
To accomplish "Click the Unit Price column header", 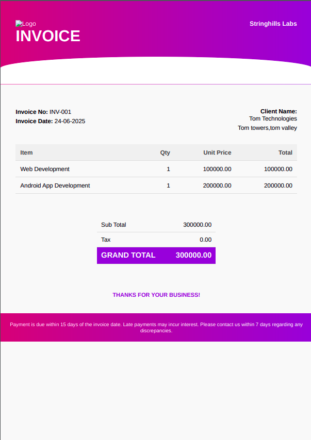I will (217, 153).
